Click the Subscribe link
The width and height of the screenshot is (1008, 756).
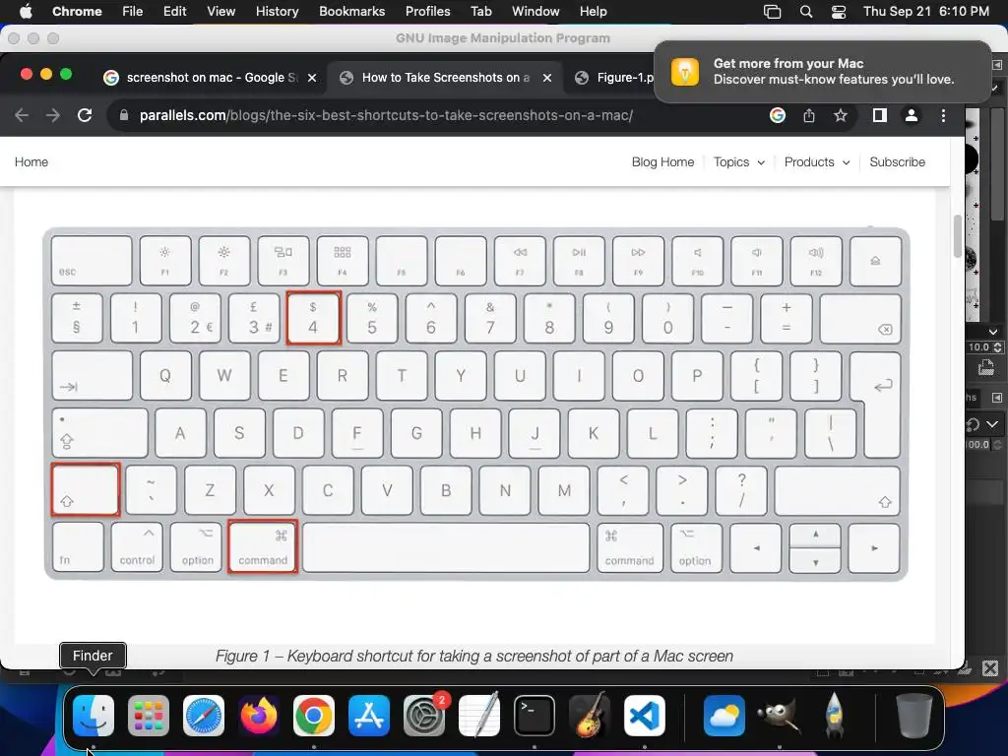click(x=897, y=162)
